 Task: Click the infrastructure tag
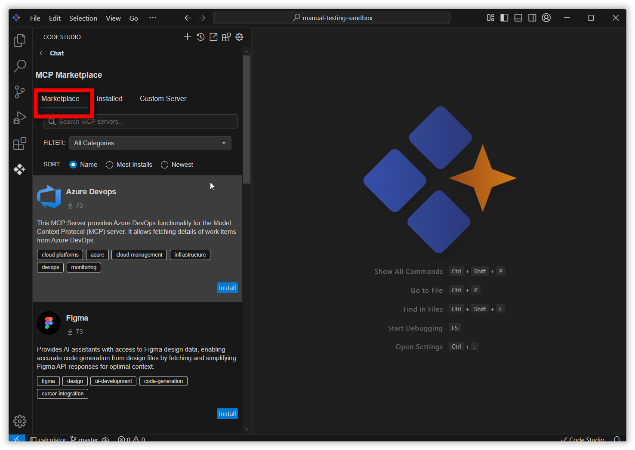[190, 255]
